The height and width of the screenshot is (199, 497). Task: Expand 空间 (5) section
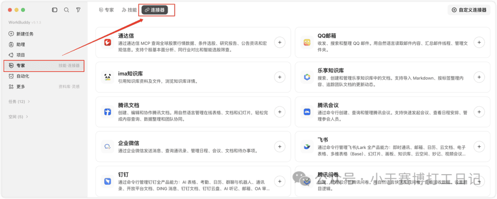click(18, 117)
